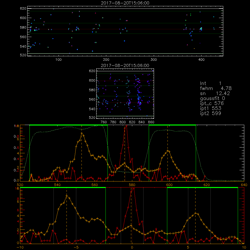This screenshot has height=250, width=250.
Task: Click x-axis label '-5' on bottom plot
Action: [76, 247]
